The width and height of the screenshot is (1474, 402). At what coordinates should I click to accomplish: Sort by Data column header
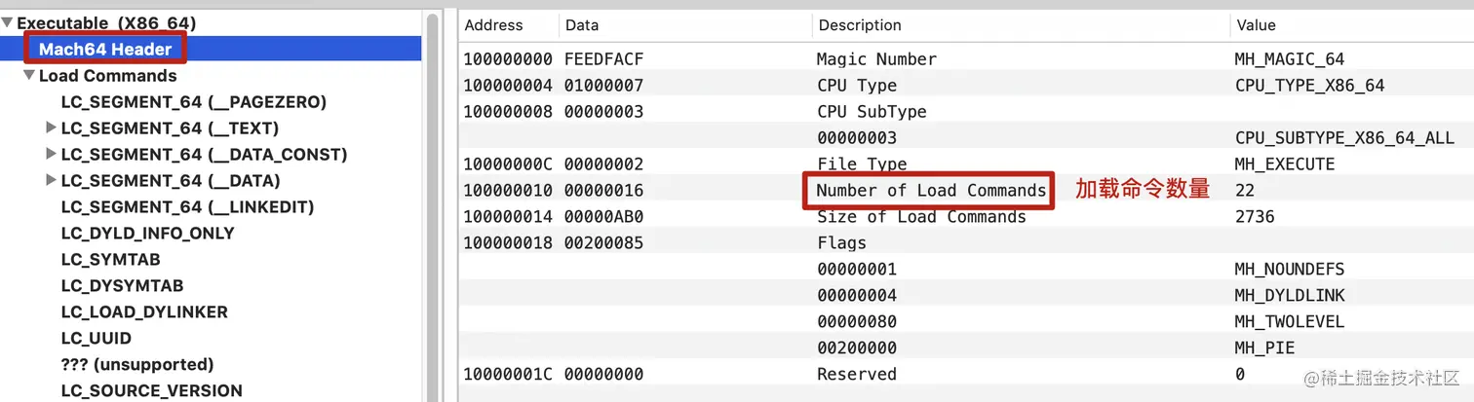click(582, 25)
